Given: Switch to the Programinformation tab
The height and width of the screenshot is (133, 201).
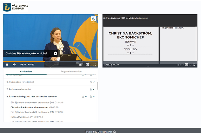Looking at the screenshot, I should pyautogui.click(x=71, y=71).
